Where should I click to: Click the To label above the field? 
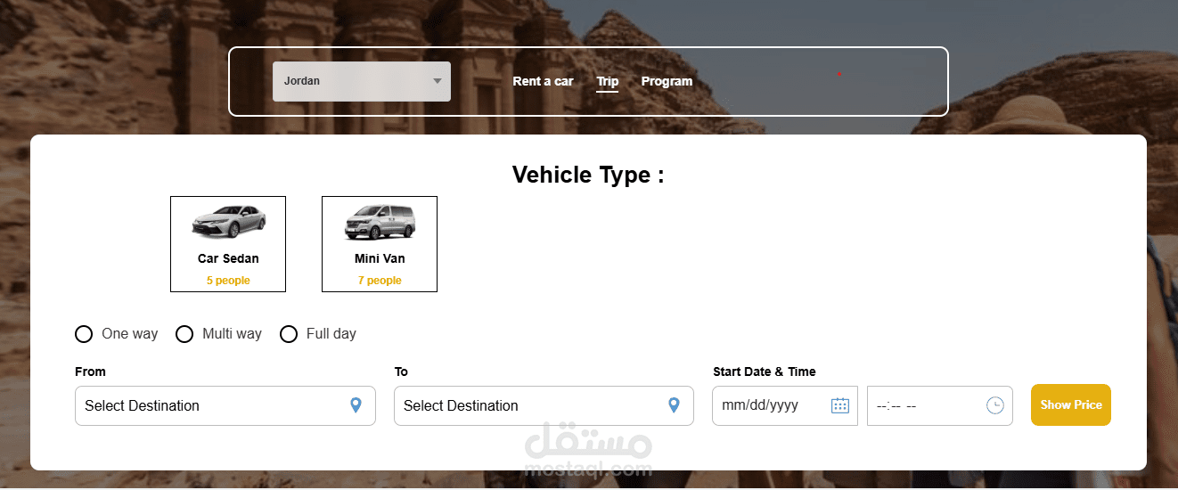[401, 372]
